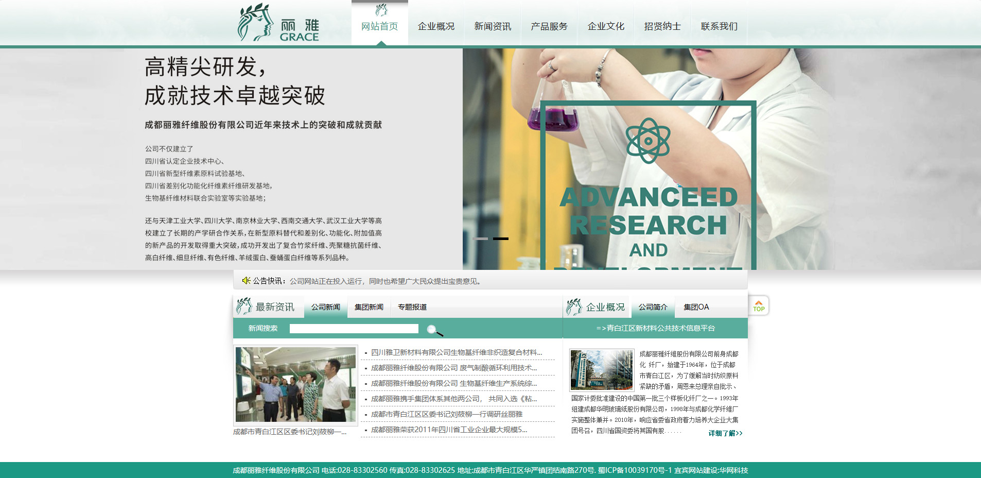The width and height of the screenshot is (981, 478).
Task: Open 产品服务 in the top navigation
Action: pyautogui.click(x=549, y=26)
